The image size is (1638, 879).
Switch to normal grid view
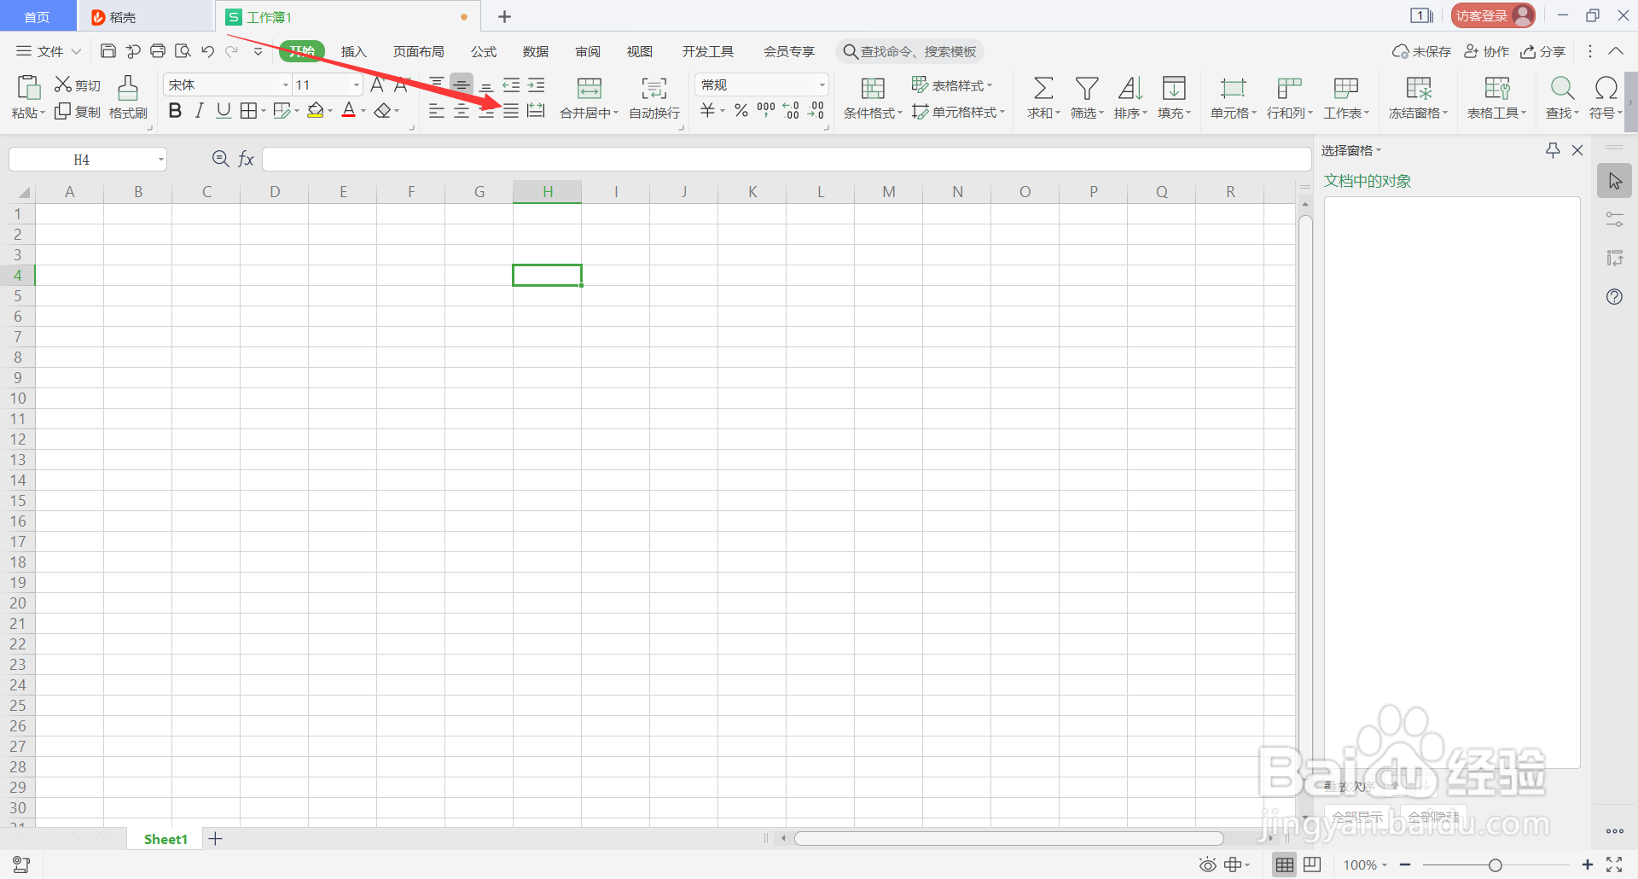pyautogui.click(x=1285, y=864)
